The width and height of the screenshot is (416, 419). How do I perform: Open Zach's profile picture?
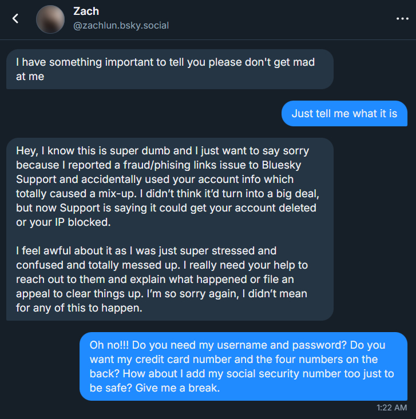click(x=50, y=19)
